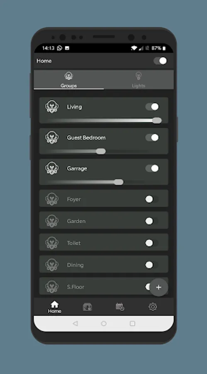Tap the plus floating add button
Image resolution: width=207 pixels, height=374 pixels.
click(158, 288)
